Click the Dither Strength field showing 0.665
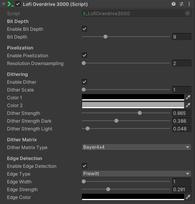The width and height of the screenshot is (195, 204). click(x=182, y=113)
